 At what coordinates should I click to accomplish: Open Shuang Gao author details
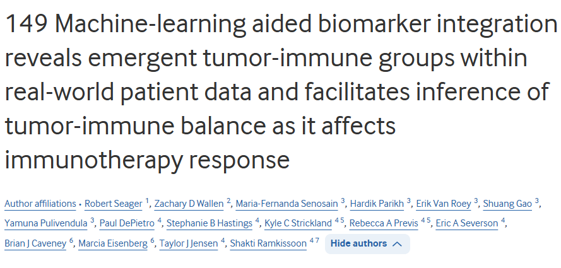(507, 204)
